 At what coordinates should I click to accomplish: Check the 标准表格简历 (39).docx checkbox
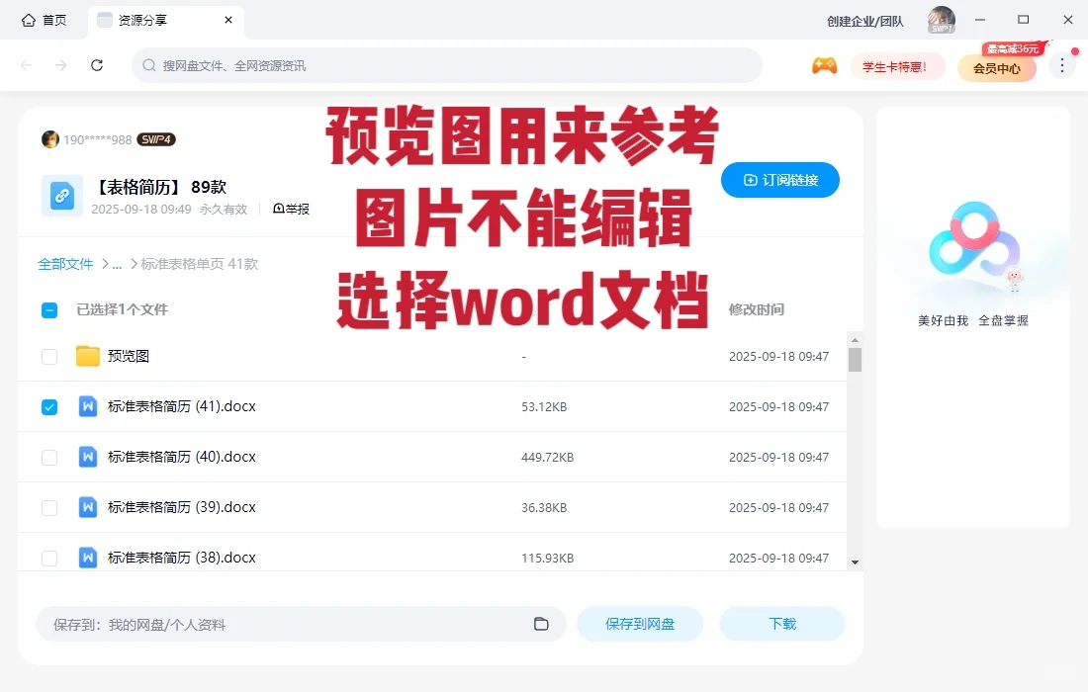tap(48, 507)
